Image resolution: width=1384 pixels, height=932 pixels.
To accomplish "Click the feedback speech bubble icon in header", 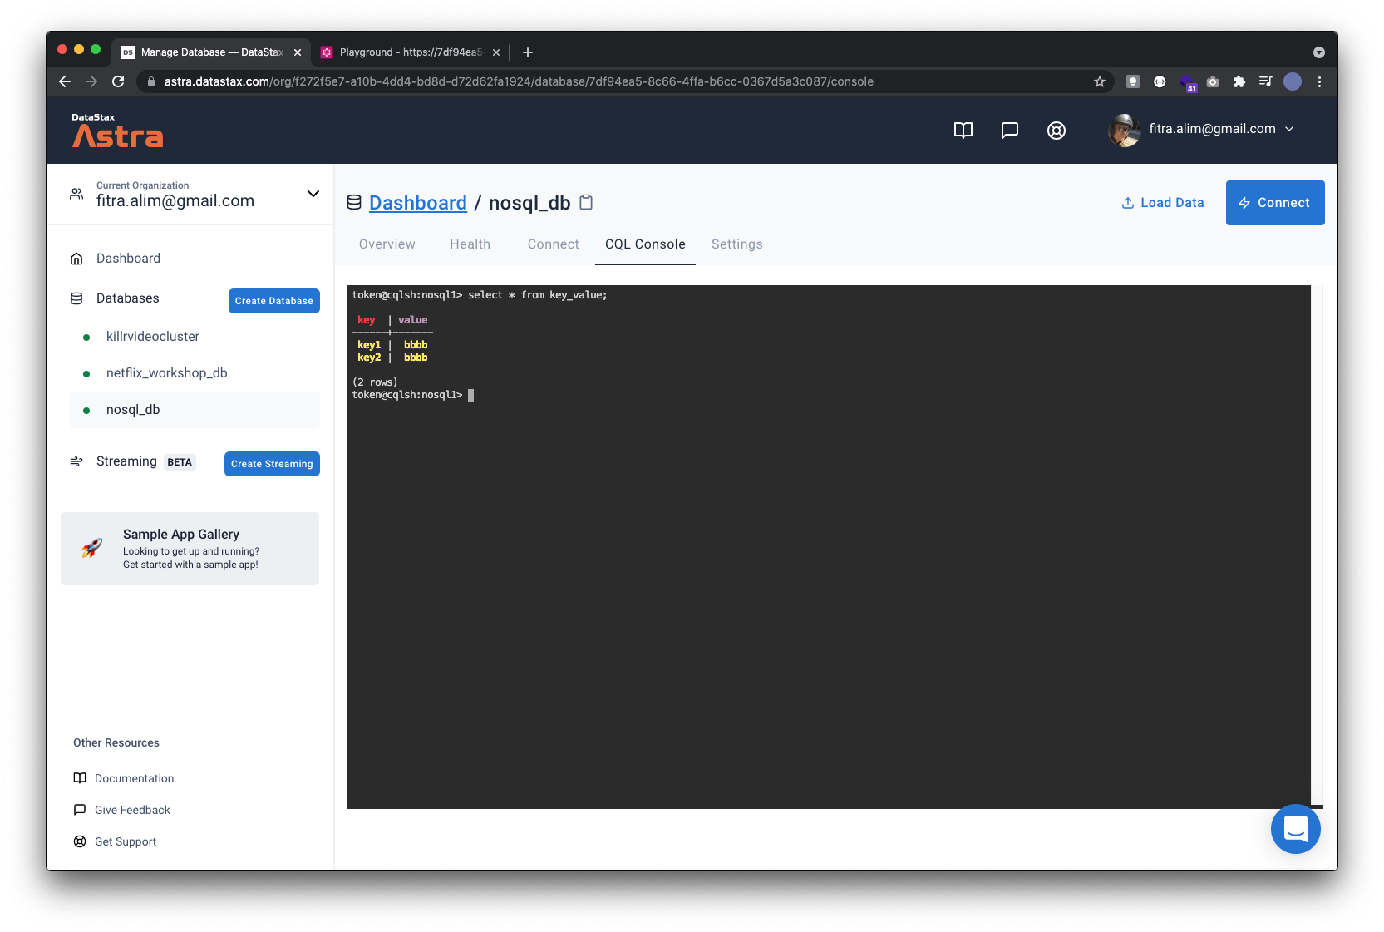I will click(x=1009, y=130).
